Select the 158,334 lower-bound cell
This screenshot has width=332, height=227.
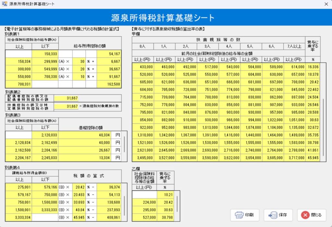pos(18,61)
